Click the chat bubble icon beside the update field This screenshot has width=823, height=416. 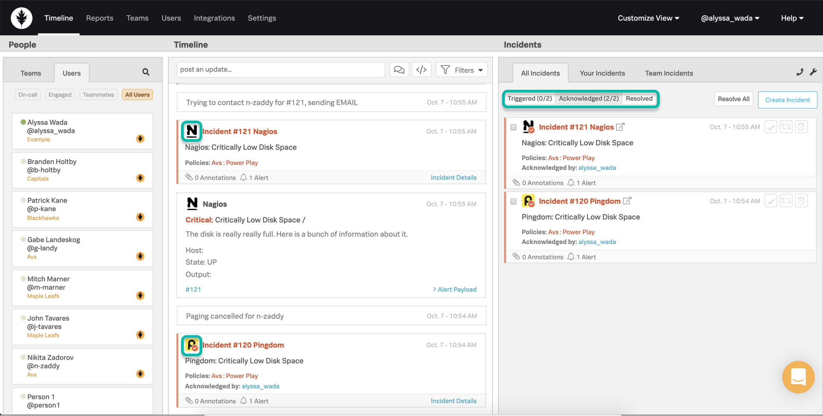click(399, 69)
